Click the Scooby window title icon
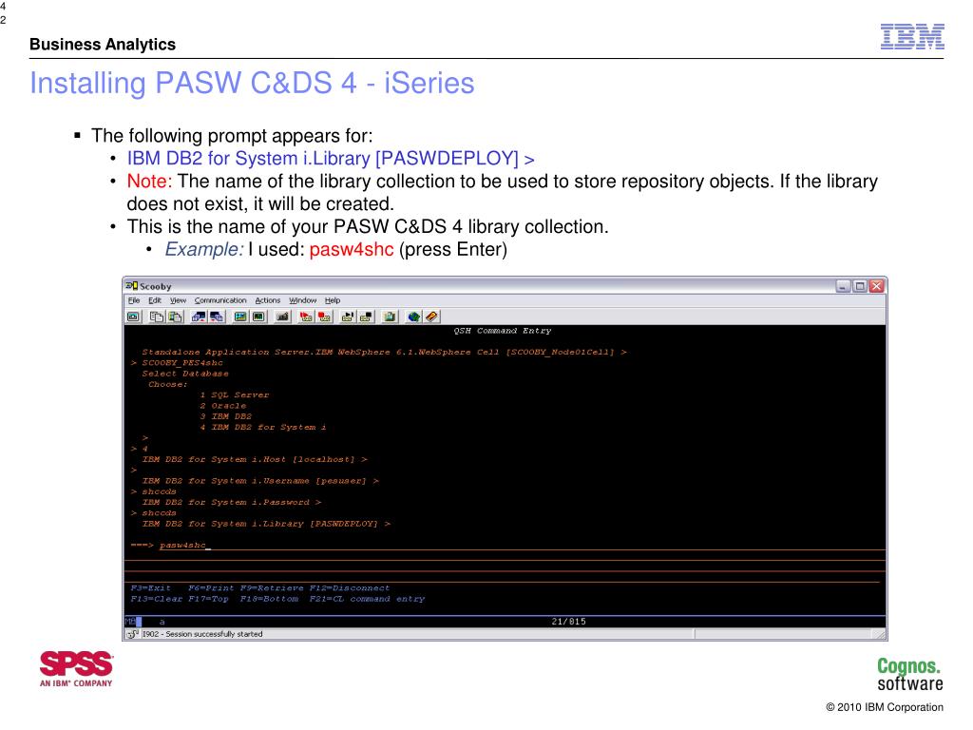The width and height of the screenshot is (973, 730). (x=131, y=286)
